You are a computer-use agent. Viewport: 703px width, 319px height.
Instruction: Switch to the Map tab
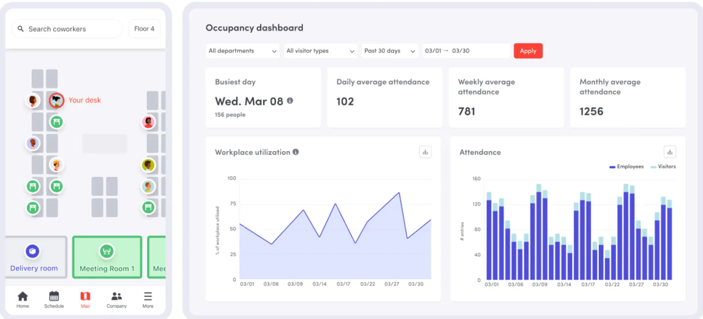click(85, 300)
